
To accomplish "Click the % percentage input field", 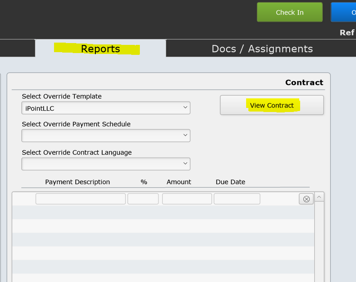I will point(143,199).
